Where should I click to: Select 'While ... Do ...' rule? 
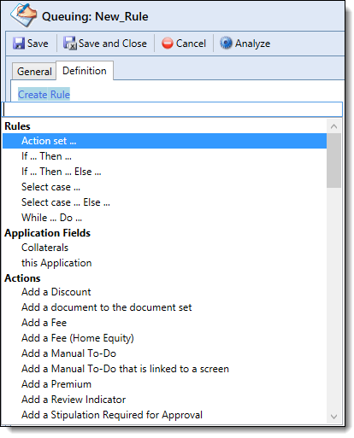click(x=51, y=218)
